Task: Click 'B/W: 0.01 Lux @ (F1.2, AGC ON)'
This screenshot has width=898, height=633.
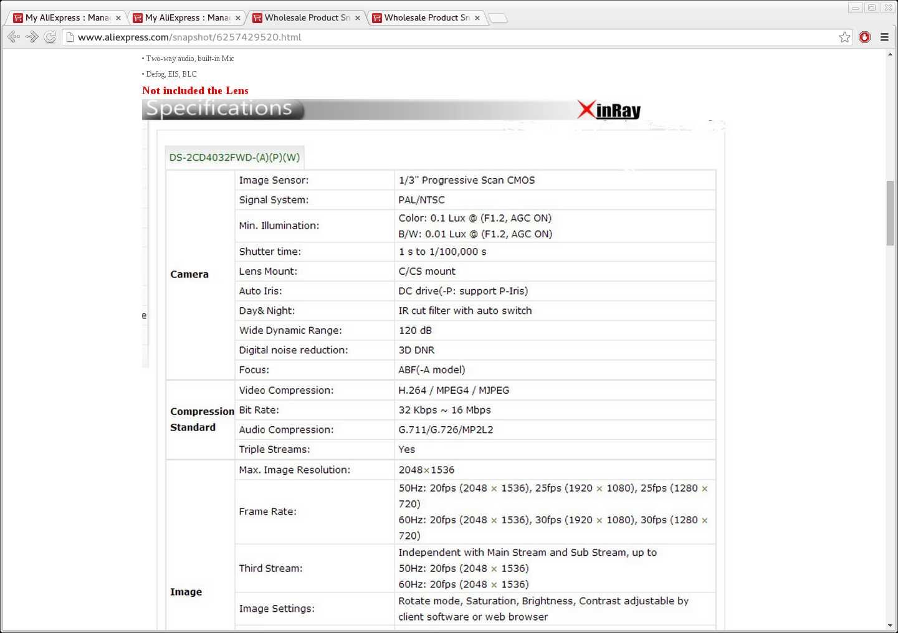Action: coord(475,234)
